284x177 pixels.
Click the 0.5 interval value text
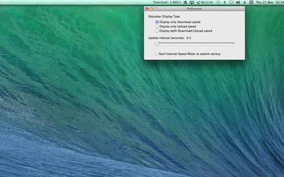pos(189,38)
